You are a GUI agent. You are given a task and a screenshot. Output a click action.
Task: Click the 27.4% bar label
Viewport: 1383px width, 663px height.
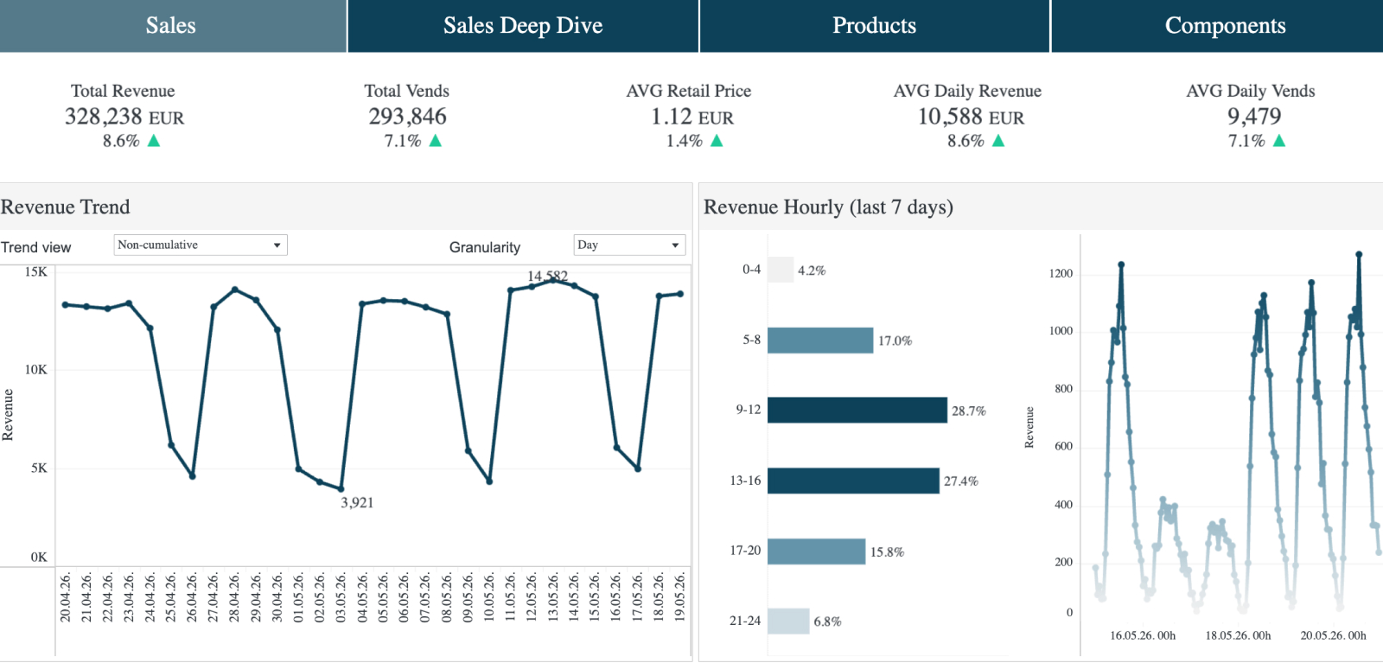[x=961, y=481]
